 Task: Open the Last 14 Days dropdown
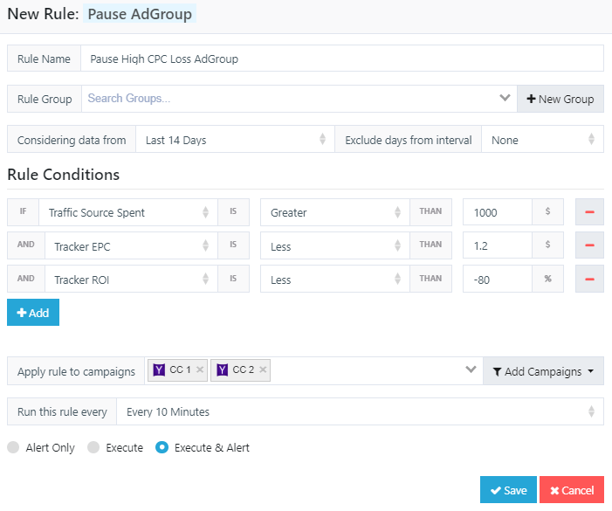235,140
